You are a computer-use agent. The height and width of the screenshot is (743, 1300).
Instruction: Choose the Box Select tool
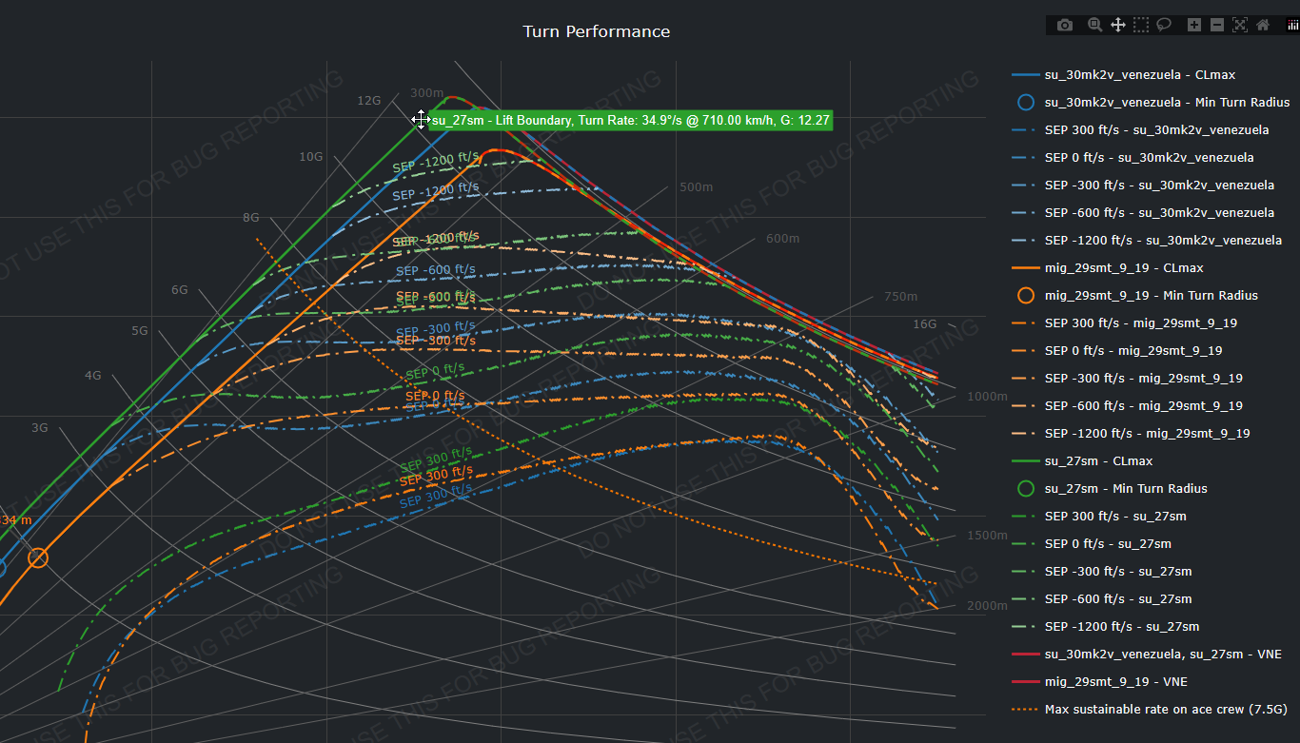[x=1141, y=25]
